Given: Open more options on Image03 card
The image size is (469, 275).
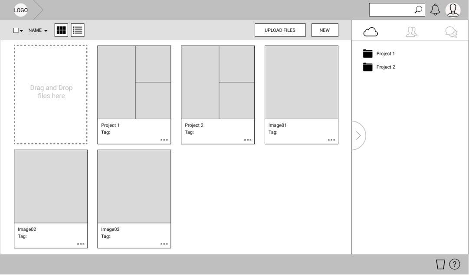Looking at the screenshot, I should pos(164,244).
